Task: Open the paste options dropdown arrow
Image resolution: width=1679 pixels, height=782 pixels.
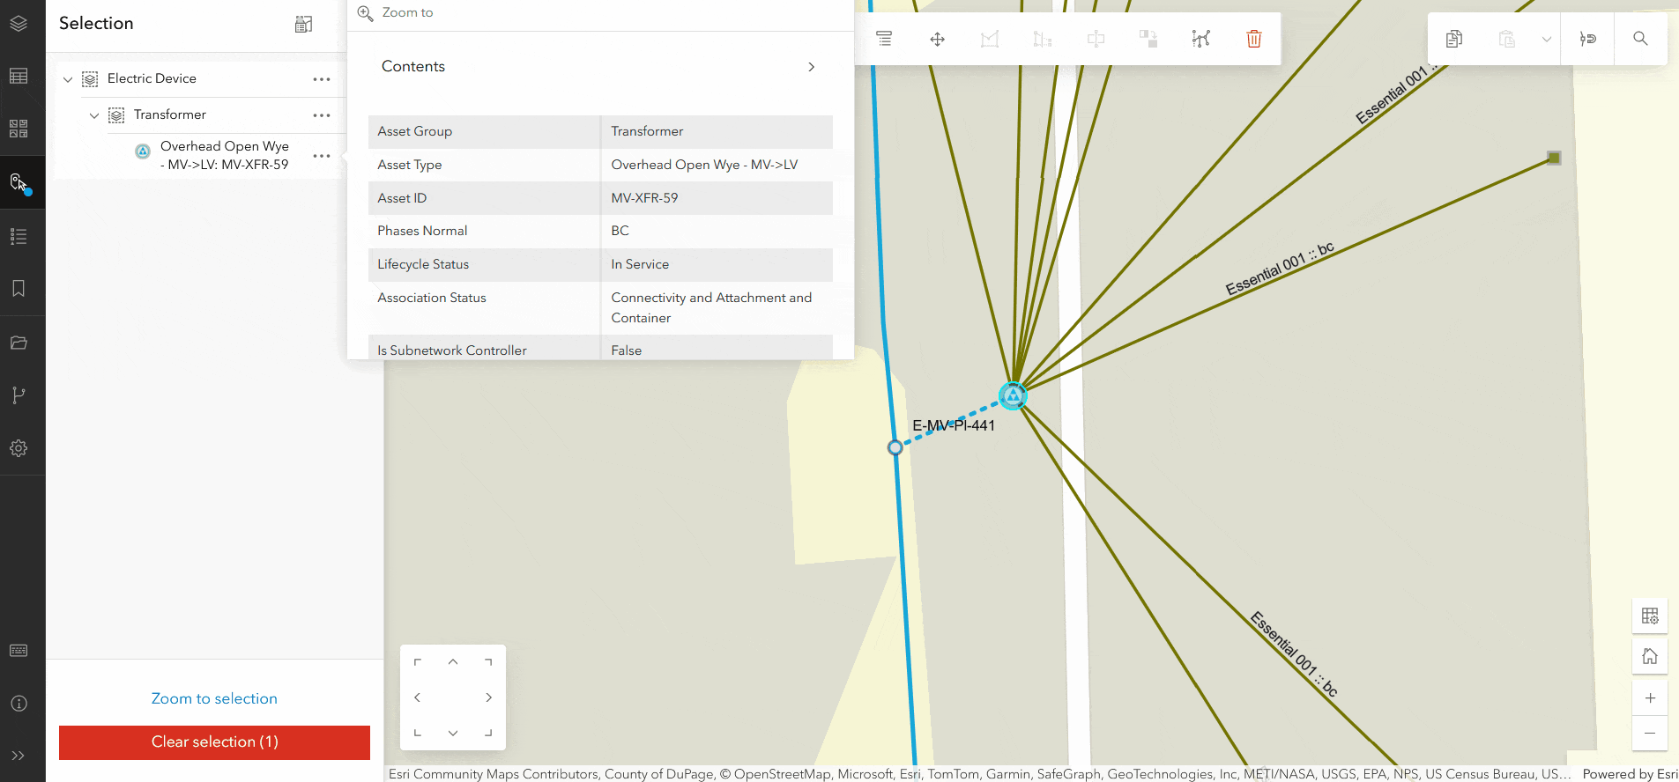Action: pyautogui.click(x=1546, y=39)
